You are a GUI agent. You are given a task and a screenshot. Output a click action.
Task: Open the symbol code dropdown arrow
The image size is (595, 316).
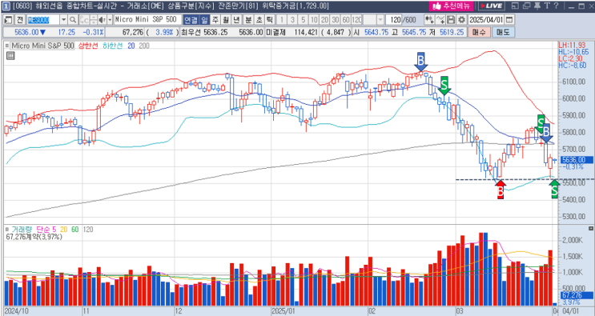point(64,20)
